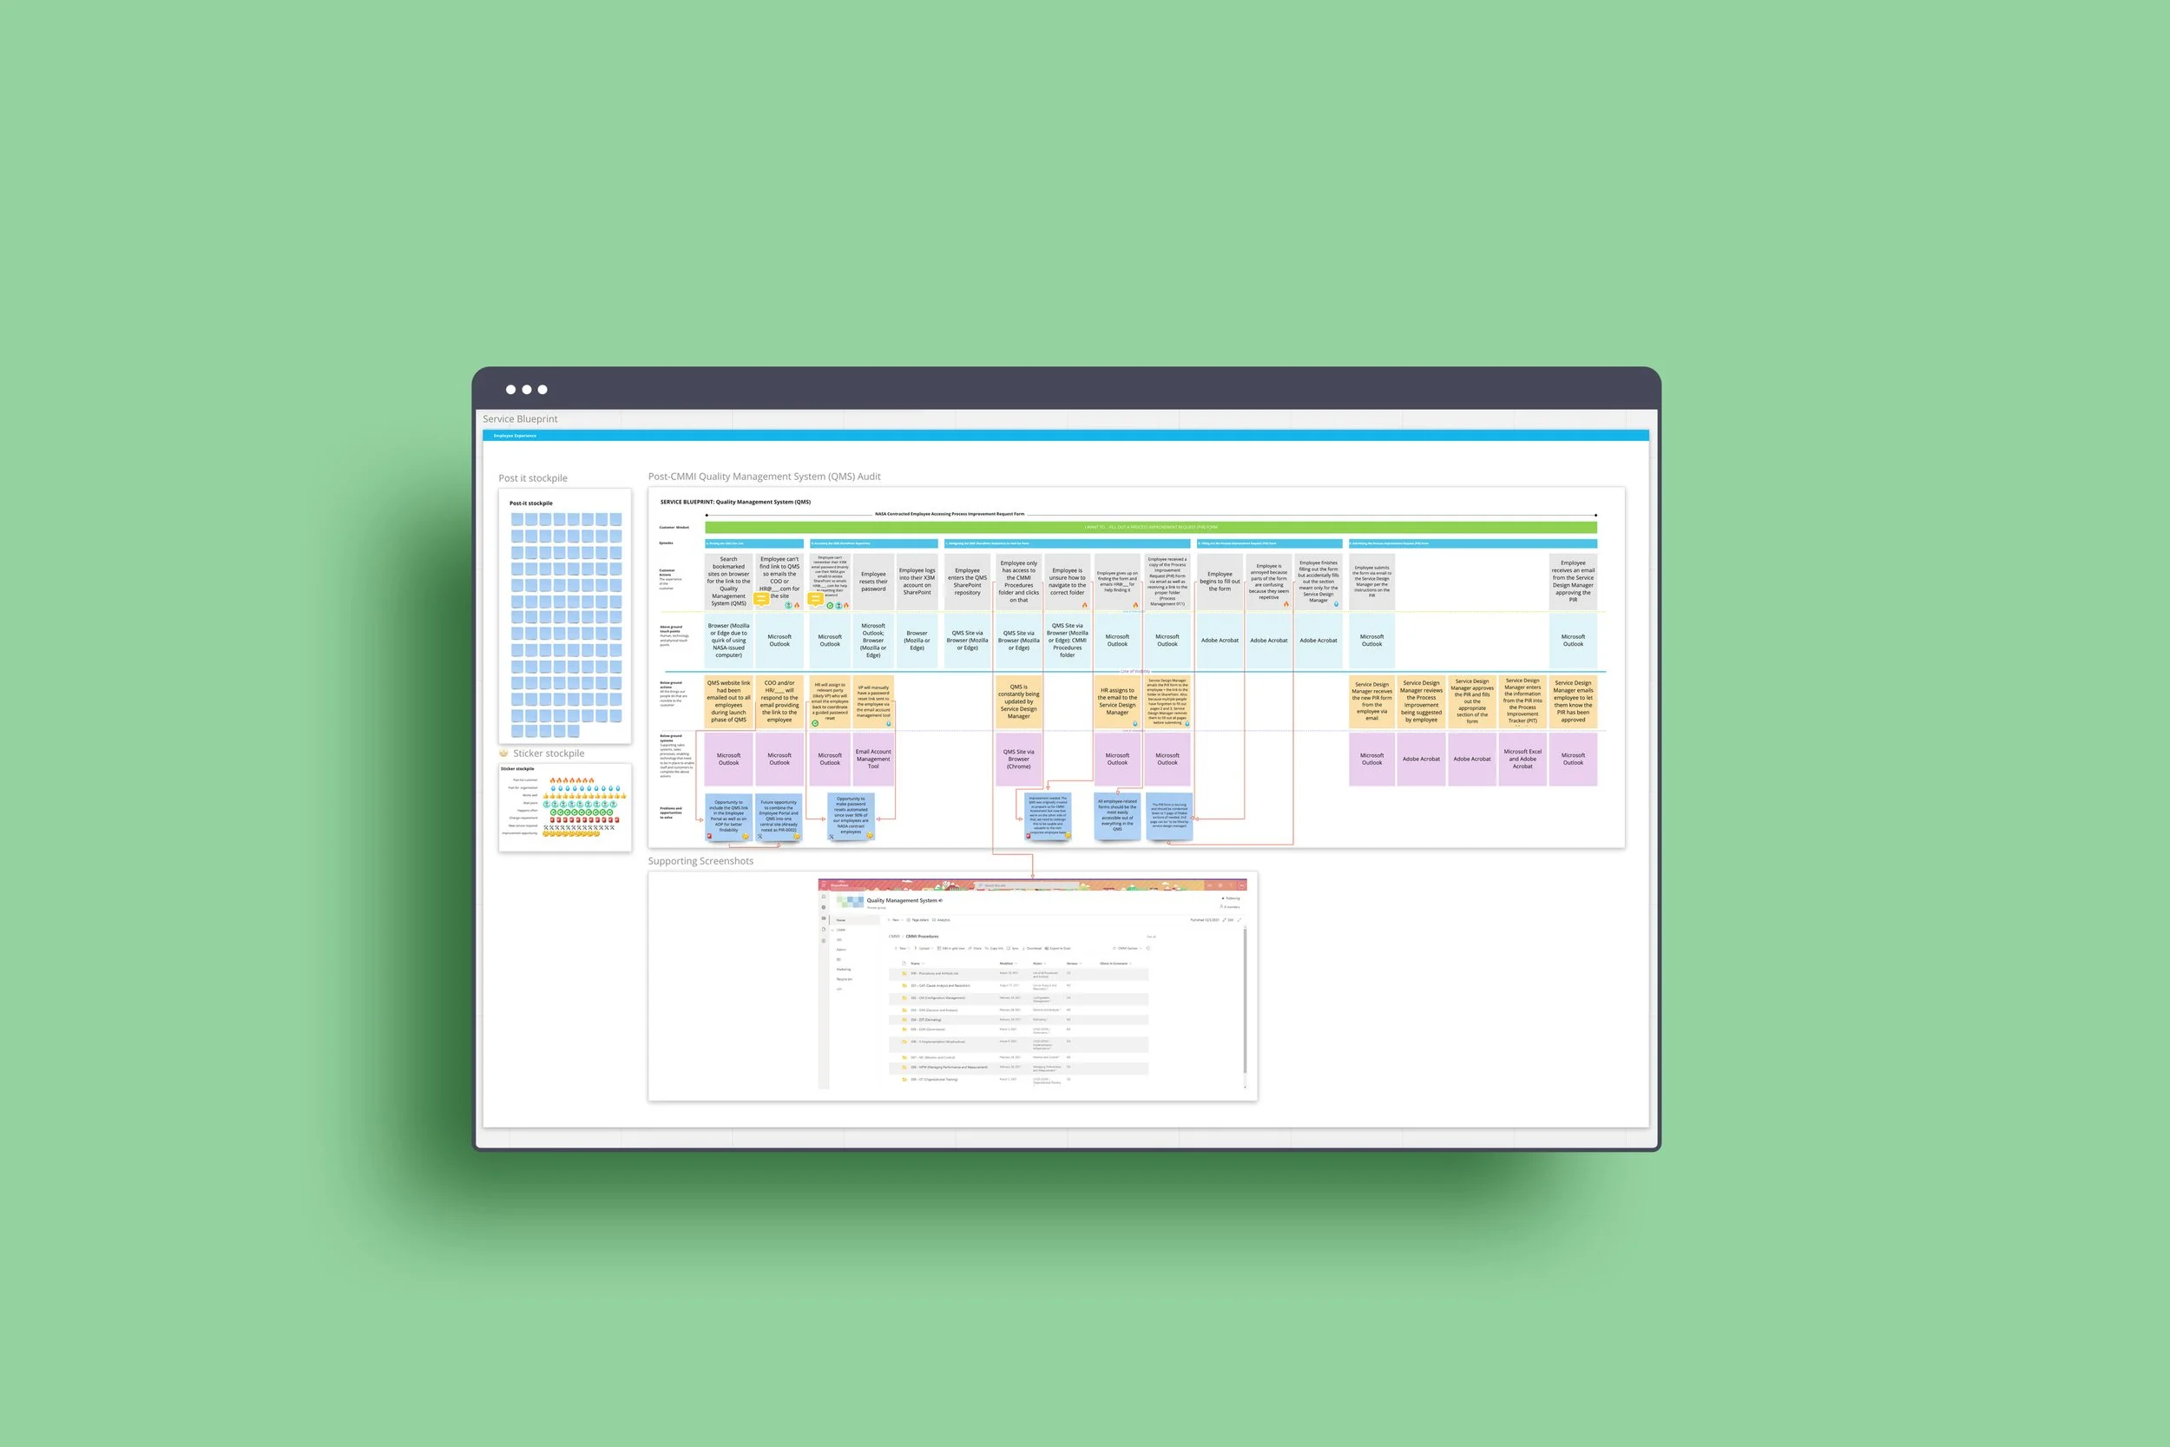Click comment bubble on 'Employee can't remember' card
This screenshot has height=1447, width=2170.
[x=816, y=598]
